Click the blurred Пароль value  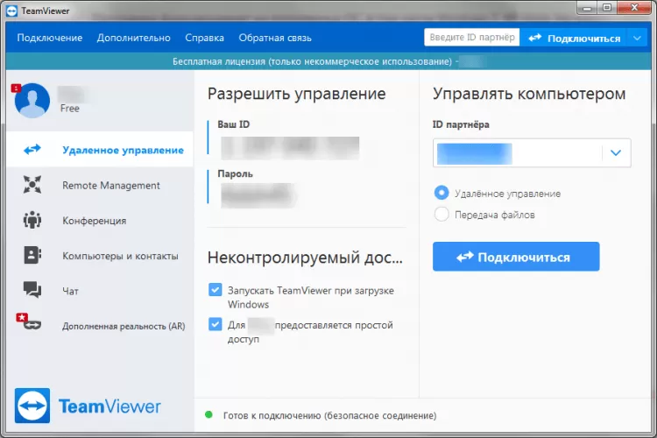coord(258,195)
